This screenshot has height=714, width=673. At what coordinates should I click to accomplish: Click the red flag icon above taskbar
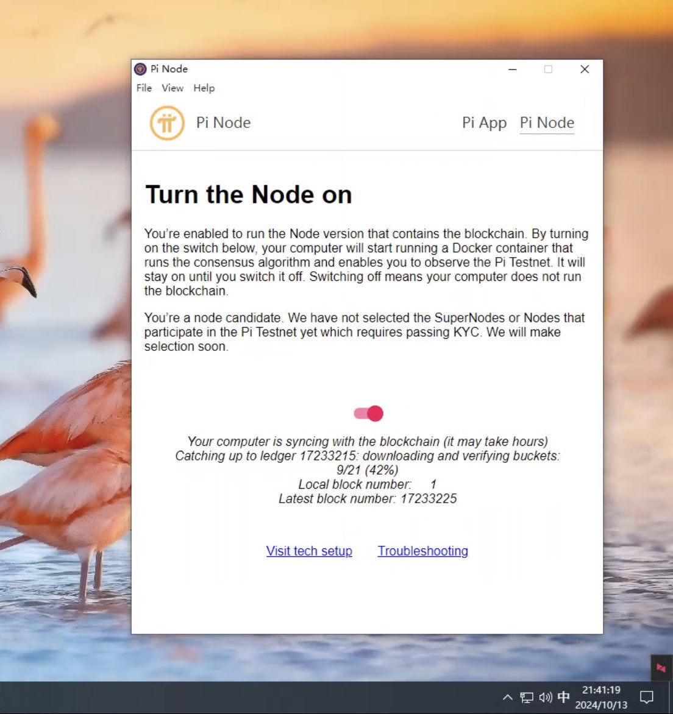661,668
